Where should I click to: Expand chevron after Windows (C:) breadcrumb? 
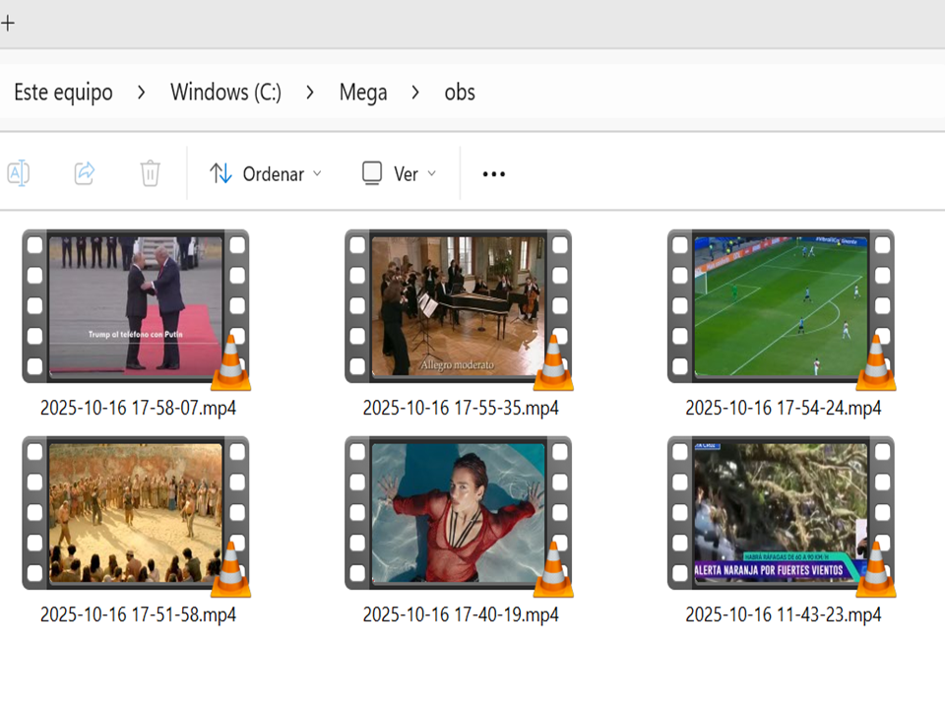(310, 93)
